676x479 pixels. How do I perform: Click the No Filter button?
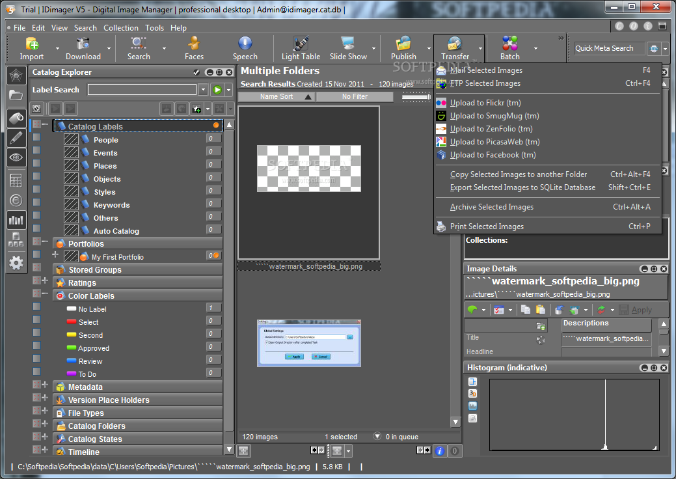tap(355, 96)
